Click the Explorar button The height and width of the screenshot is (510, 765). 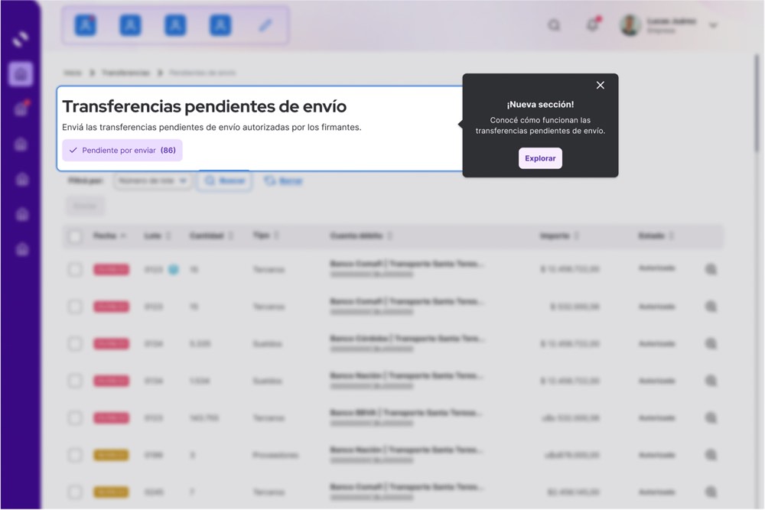540,158
